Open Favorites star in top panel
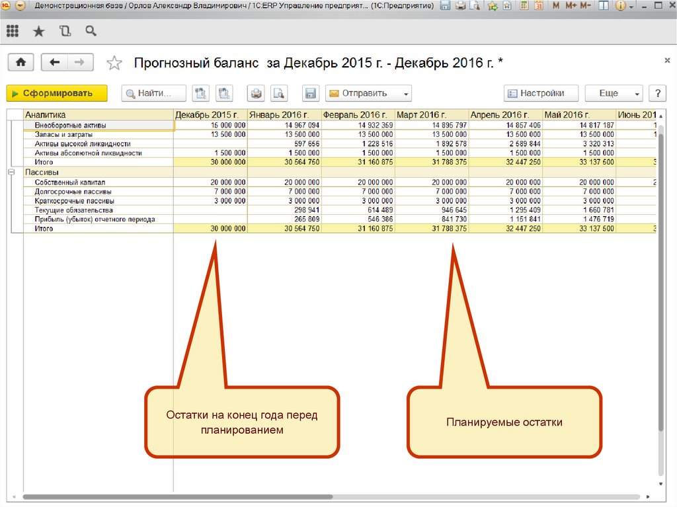The image size is (677, 507). (x=39, y=31)
